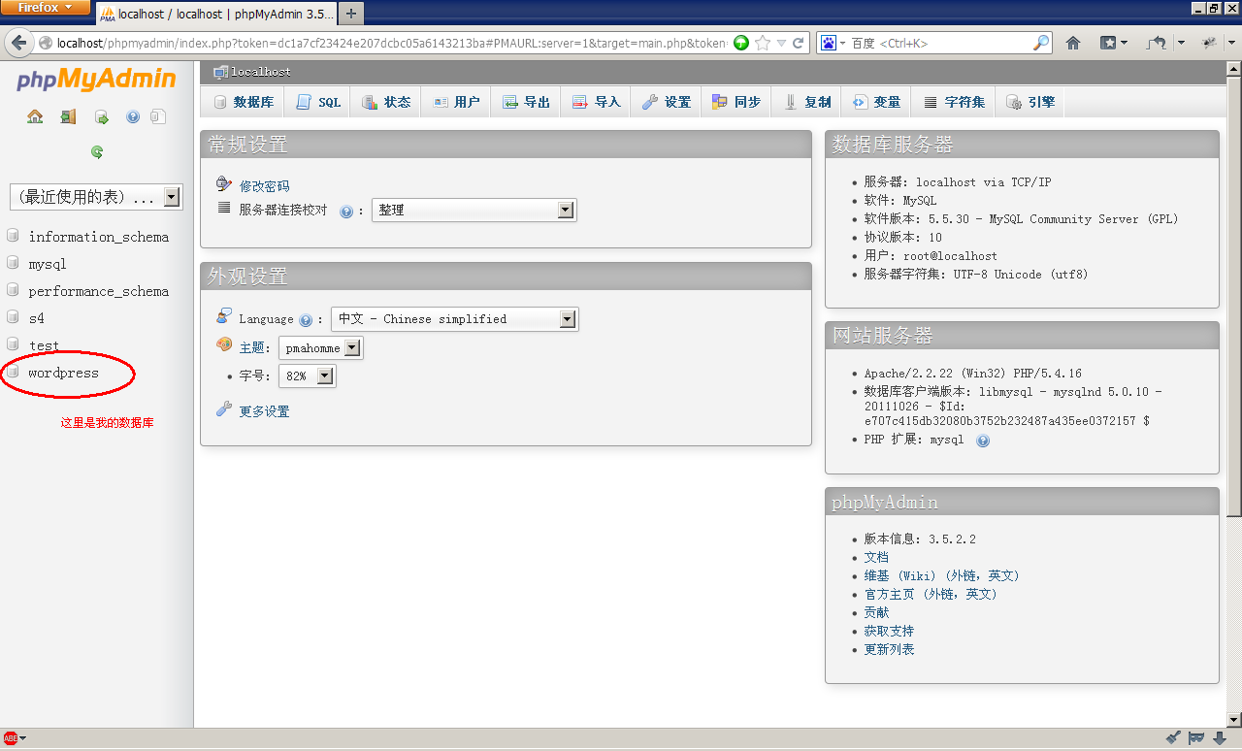
Task: Click the 更多设置 link
Action: [264, 411]
